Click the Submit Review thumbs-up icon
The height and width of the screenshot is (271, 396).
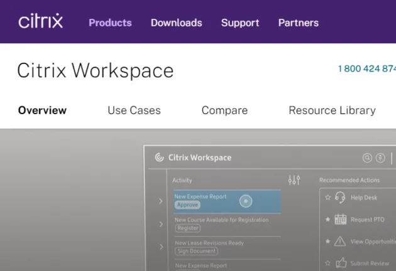click(341, 262)
